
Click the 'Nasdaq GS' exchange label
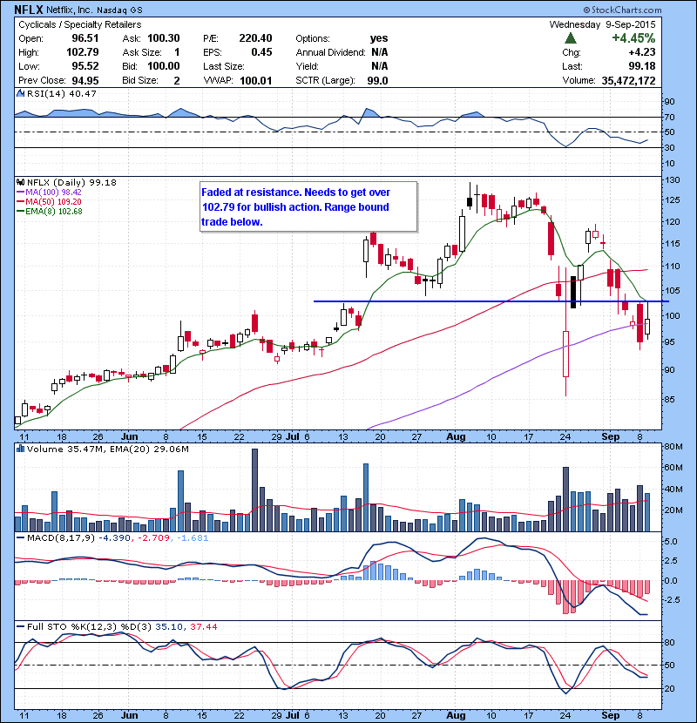click(119, 10)
